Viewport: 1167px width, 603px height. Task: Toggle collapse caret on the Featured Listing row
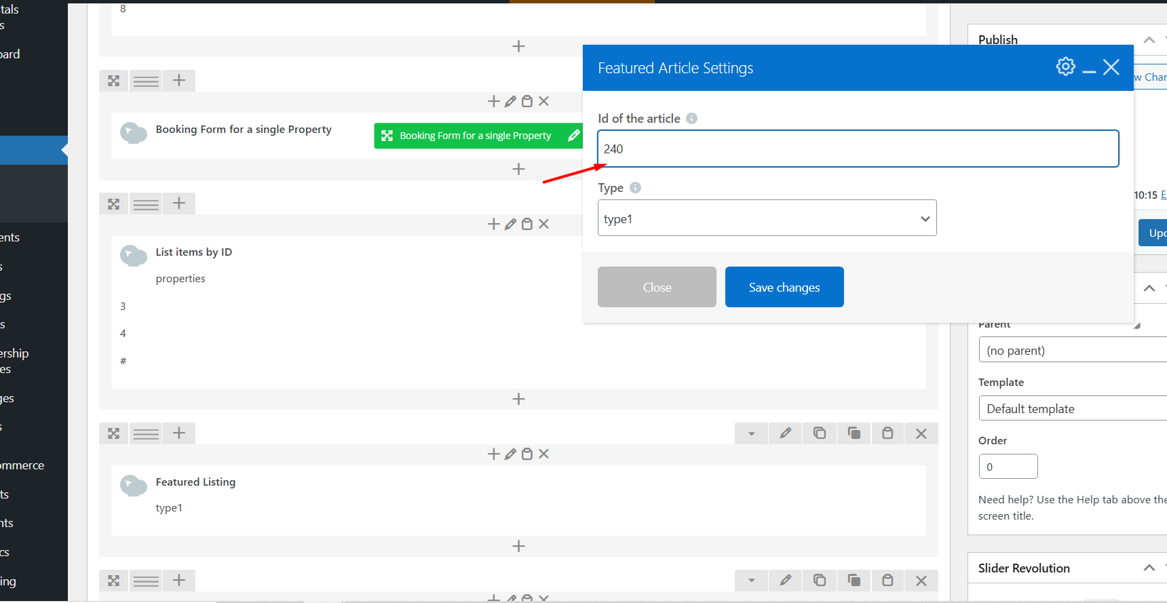[751, 433]
